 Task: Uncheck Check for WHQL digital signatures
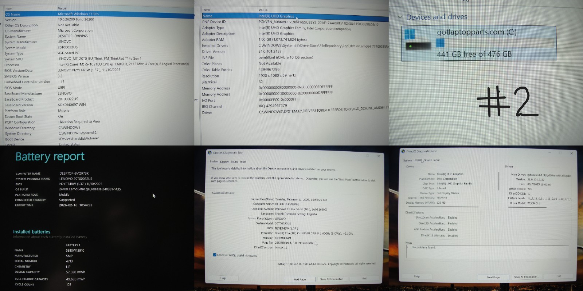215,255
